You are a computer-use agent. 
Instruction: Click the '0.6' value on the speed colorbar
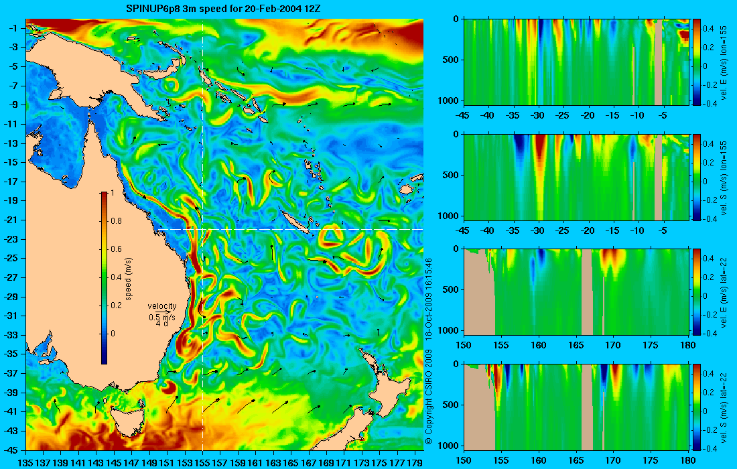[116, 249]
